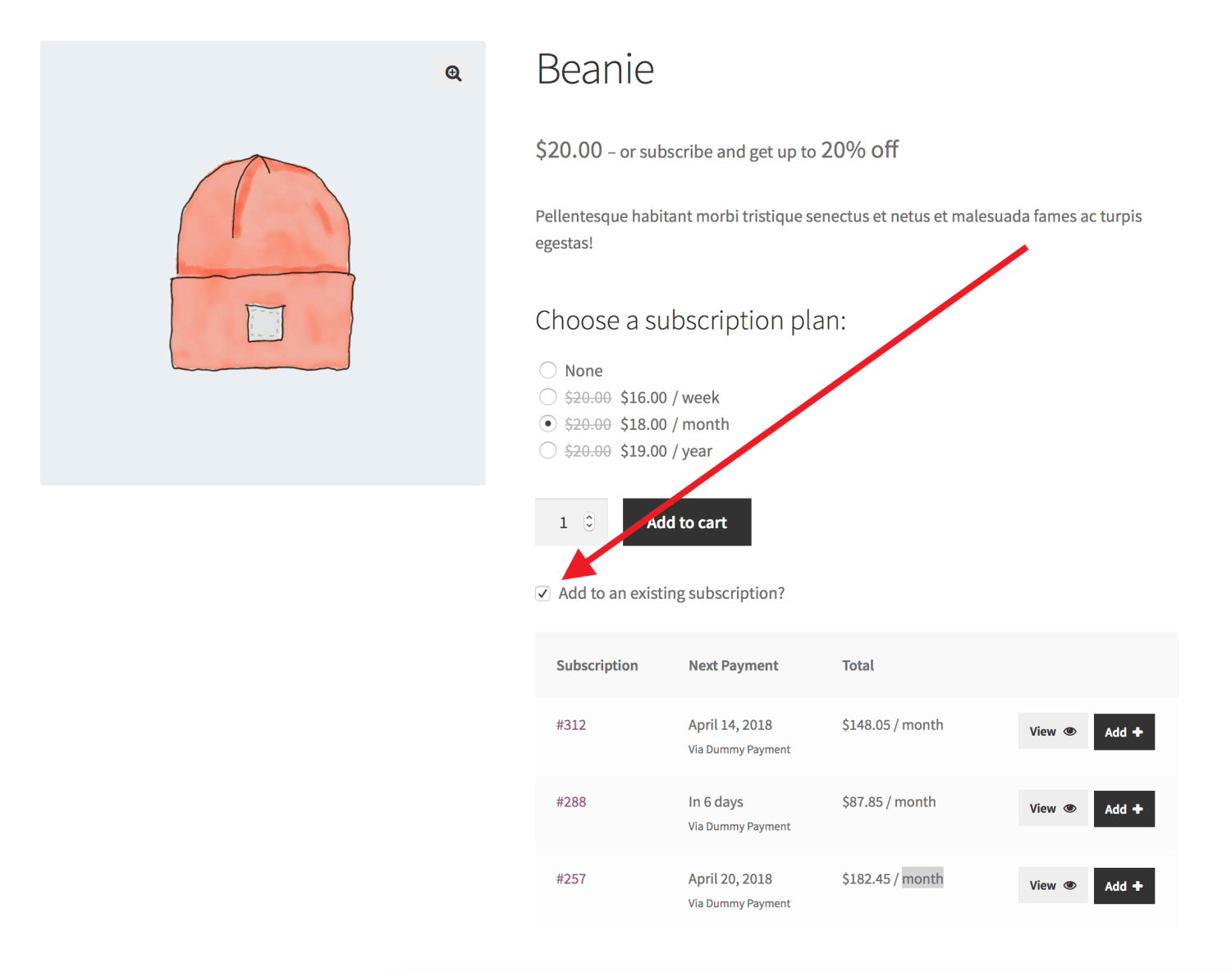Select the None subscription plan option
The width and height of the screenshot is (1231, 972).
pos(548,371)
